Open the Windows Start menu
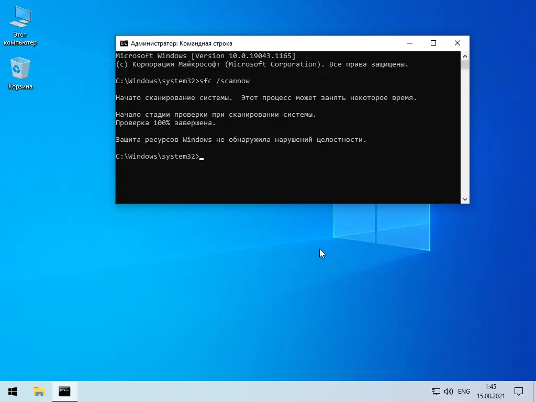 click(x=13, y=392)
